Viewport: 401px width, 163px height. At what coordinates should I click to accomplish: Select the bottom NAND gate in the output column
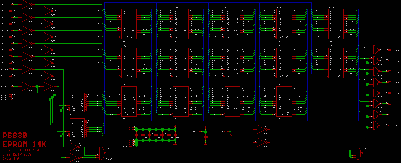(375, 125)
